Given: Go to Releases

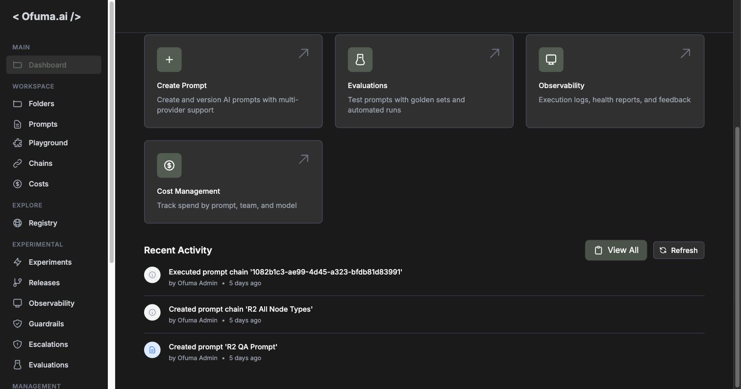Looking at the screenshot, I should pos(54,283).
